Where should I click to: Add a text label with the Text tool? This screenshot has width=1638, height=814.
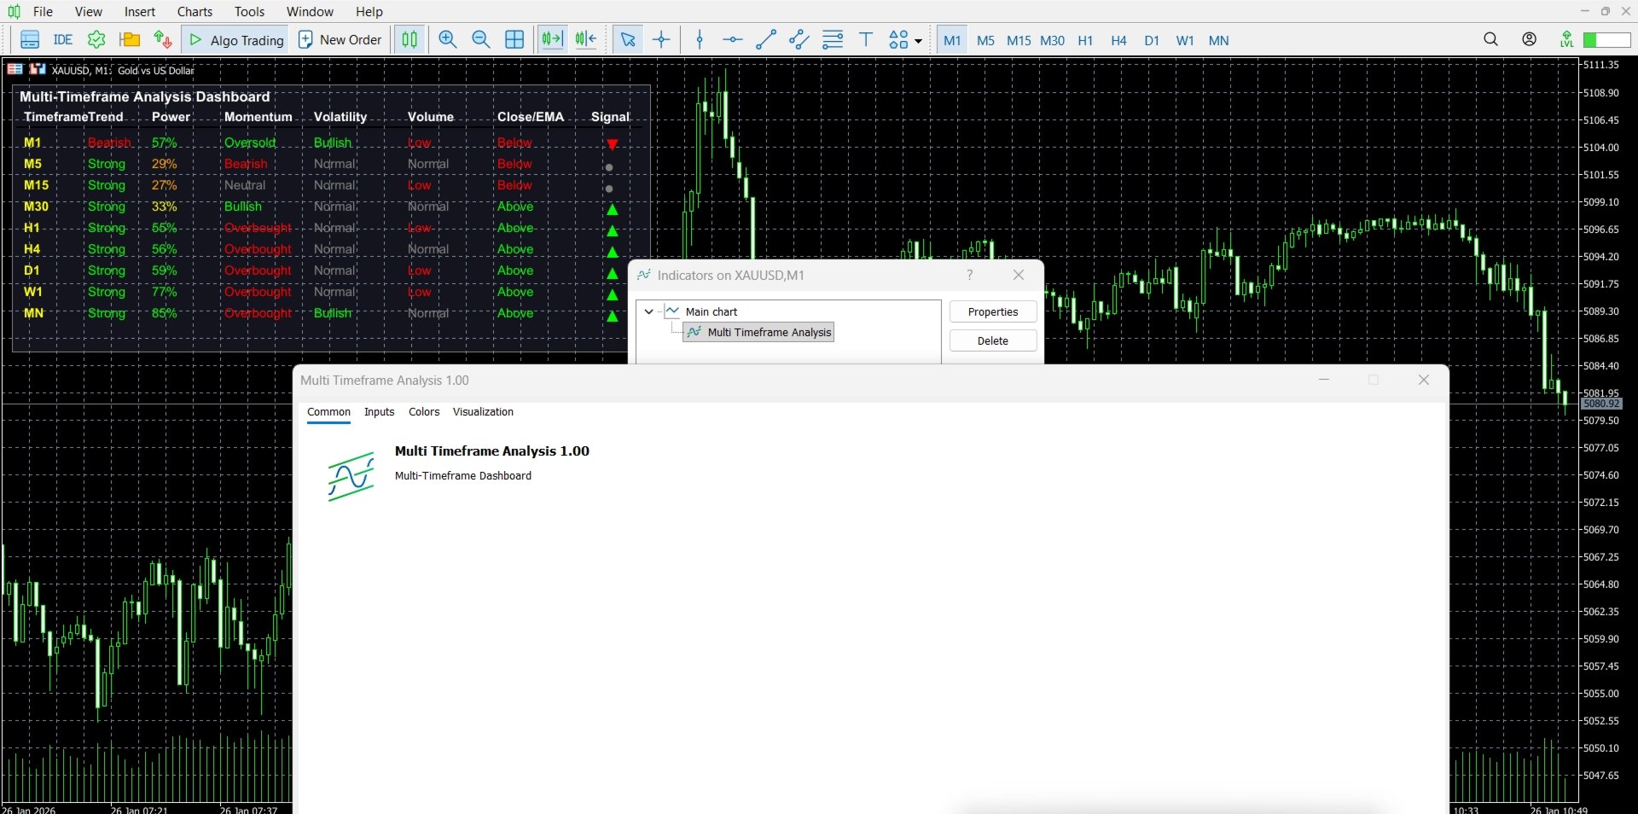pyautogui.click(x=867, y=39)
